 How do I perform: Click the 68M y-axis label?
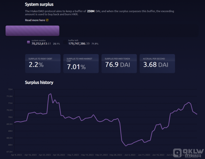coord(10,145)
